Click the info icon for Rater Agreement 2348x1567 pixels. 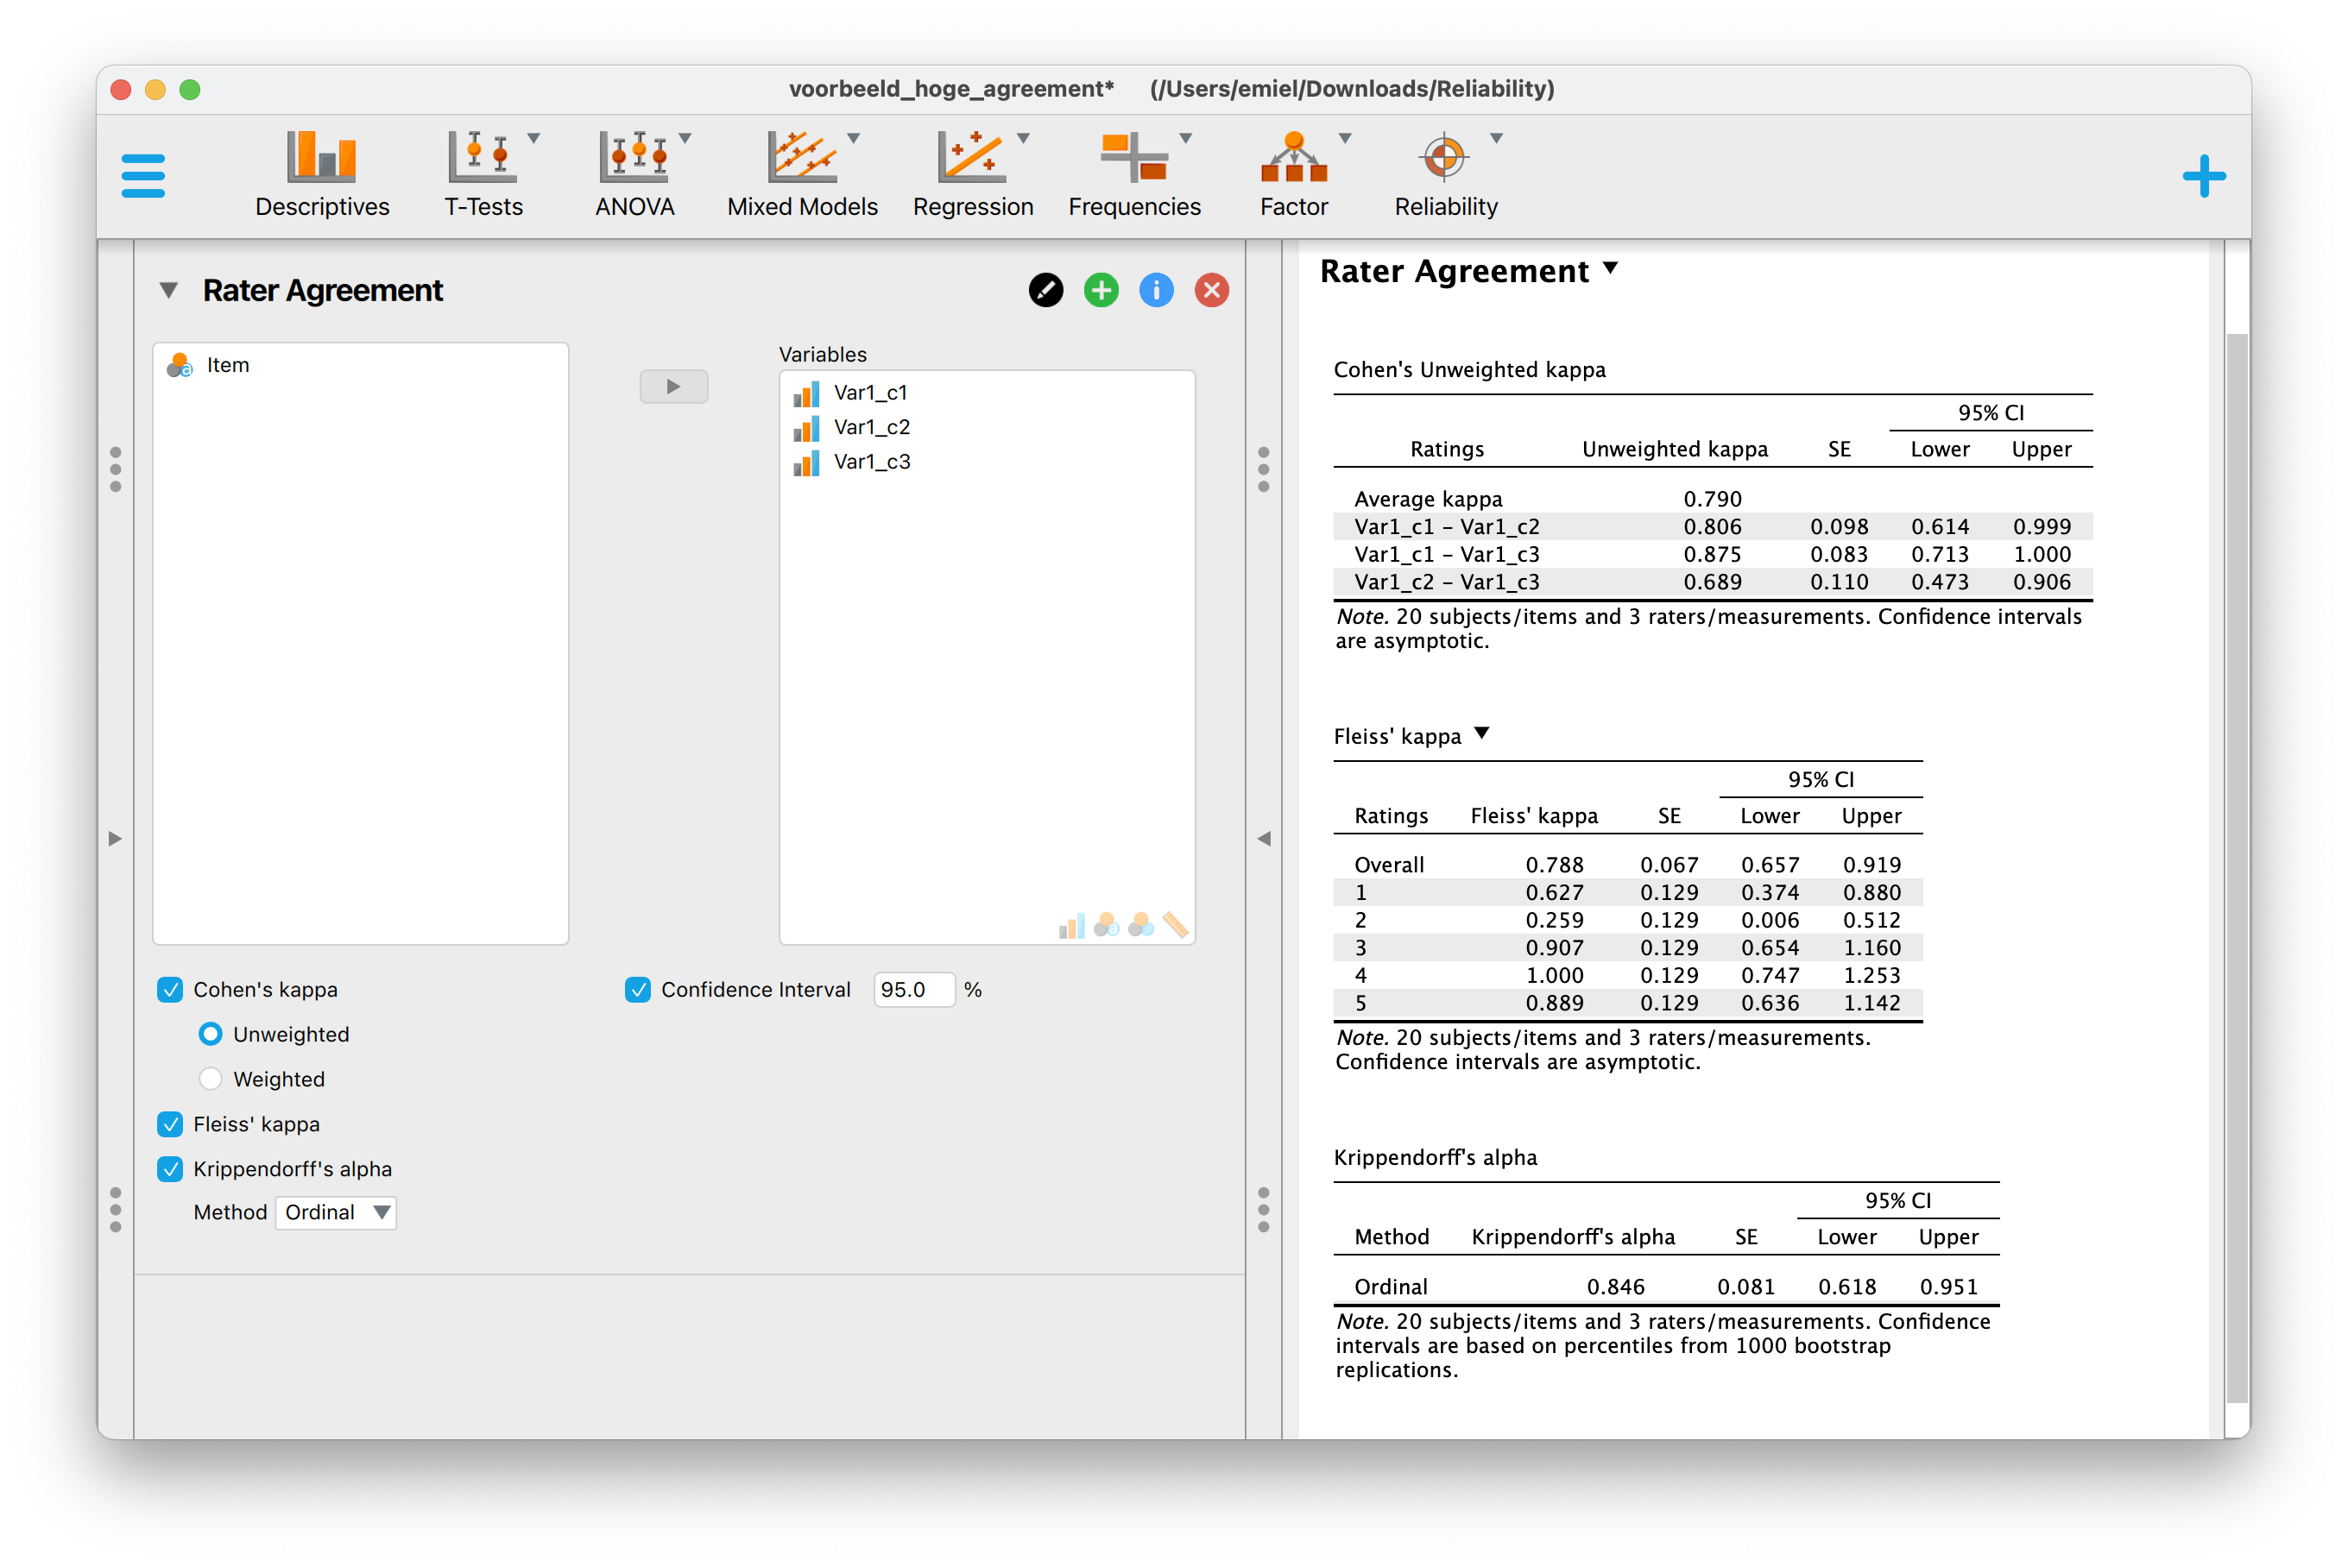pos(1156,290)
